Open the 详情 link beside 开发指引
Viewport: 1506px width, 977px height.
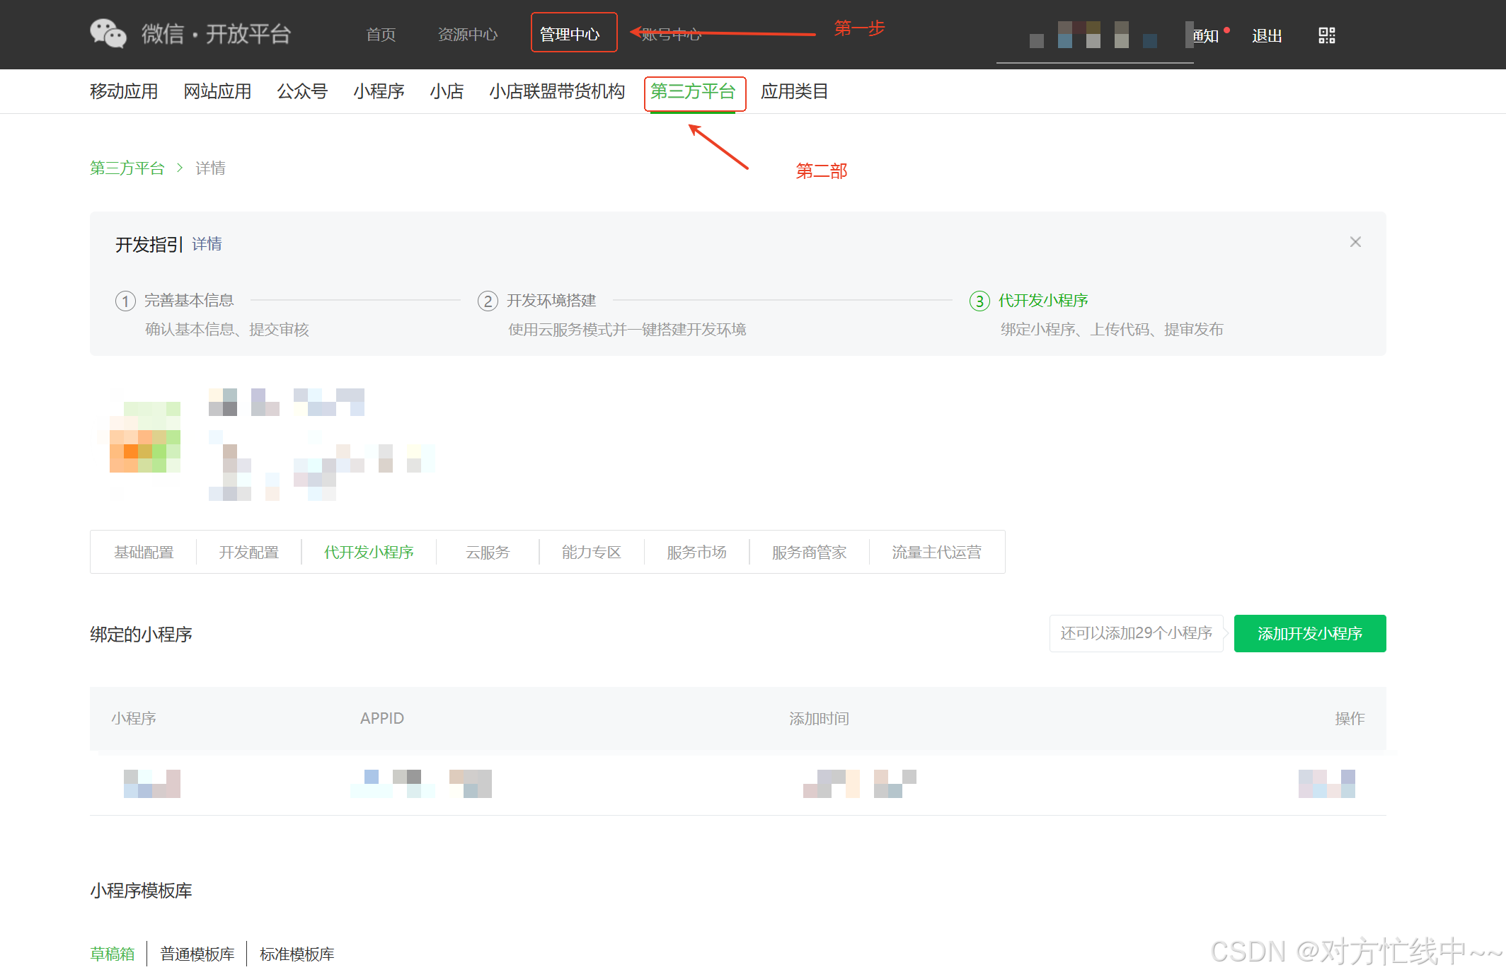[207, 244]
